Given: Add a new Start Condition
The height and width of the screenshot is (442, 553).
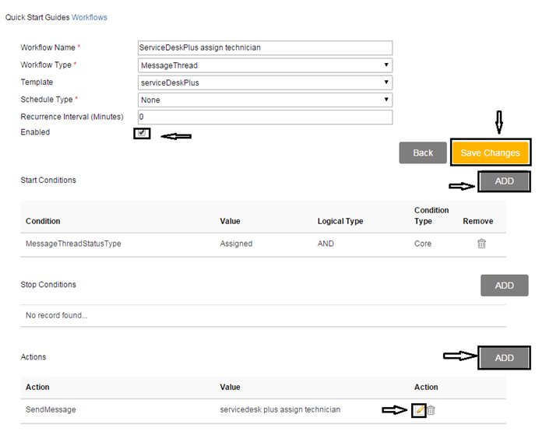Looking at the screenshot, I should [504, 181].
